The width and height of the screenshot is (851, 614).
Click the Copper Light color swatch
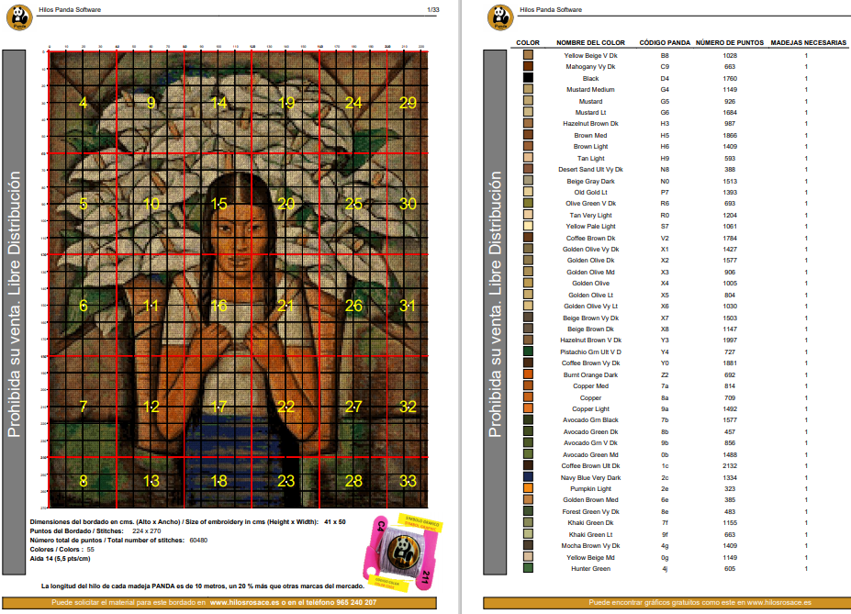pos(528,407)
